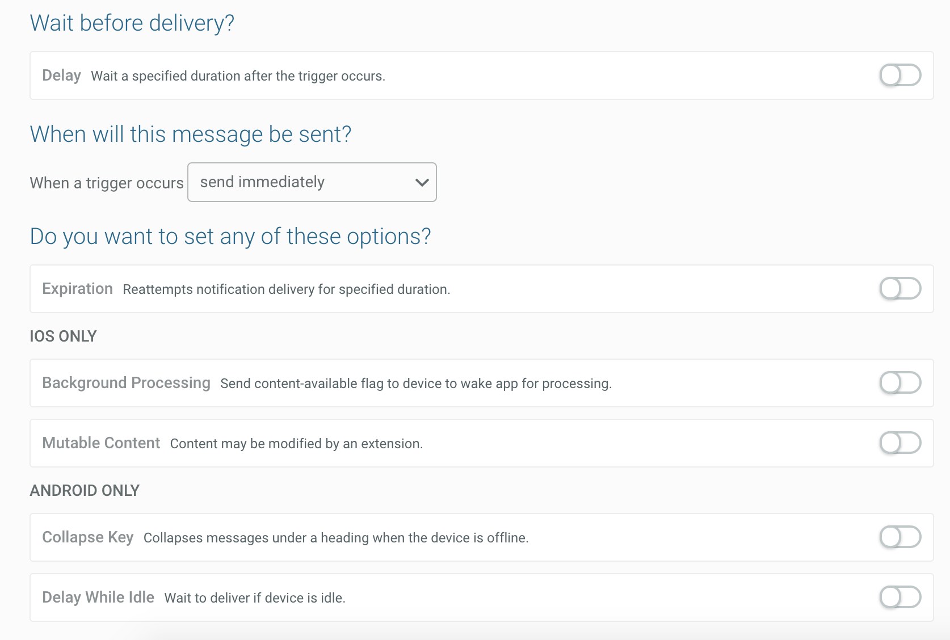The image size is (950, 640).
Task: Click the When a trigger occurs label
Action: point(107,183)
